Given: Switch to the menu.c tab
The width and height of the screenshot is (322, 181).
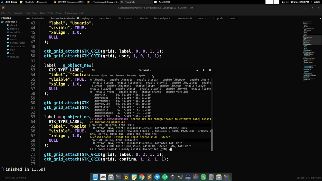Looking at the screenshot, I should point(233,18).
